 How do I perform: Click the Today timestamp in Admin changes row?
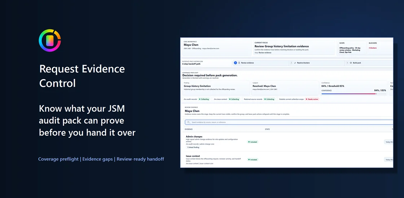click(388, 142)
